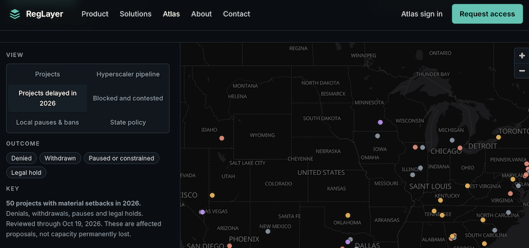Click the salmon project dot in Idaho
This screenshot has height=248, width=529.
tap(222, 138)
